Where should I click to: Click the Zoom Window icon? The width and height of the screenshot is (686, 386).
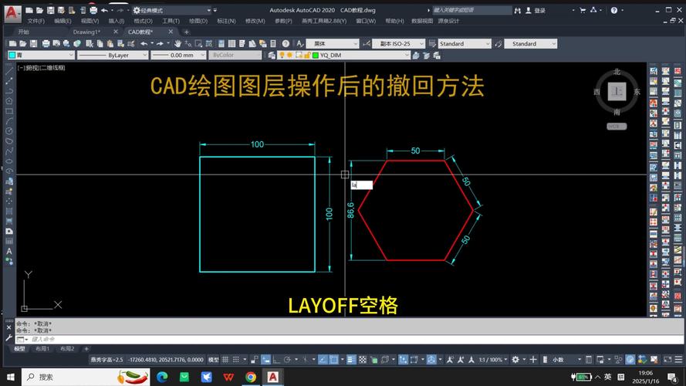(x=198, y=43)
